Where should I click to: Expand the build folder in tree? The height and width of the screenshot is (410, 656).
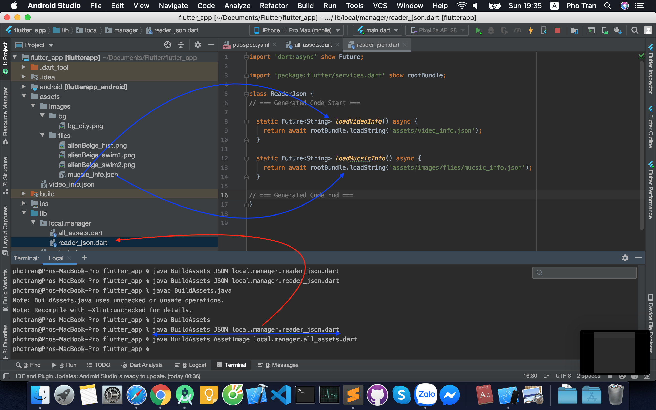click(24, 194)
